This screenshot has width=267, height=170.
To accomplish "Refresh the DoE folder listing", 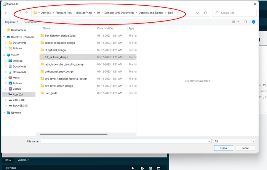I will click(206, 13).
